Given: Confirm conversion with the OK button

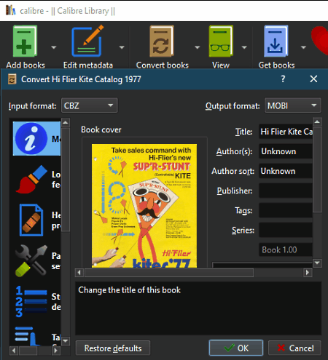Looking at the screenshot, I should pyautogui.click(x=236, y=348).
